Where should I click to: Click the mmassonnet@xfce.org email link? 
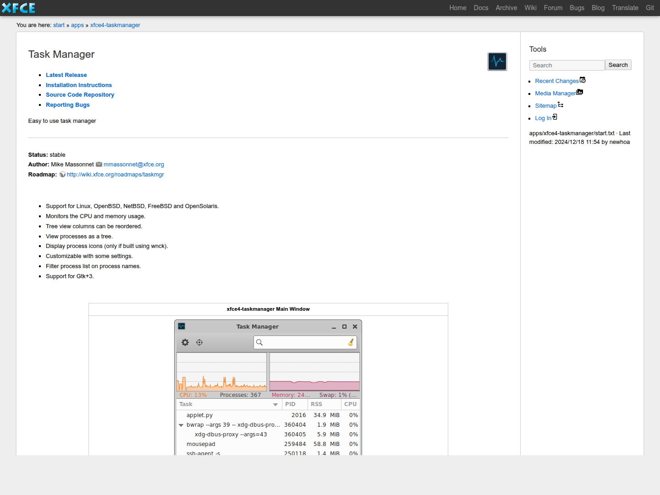pyautogui.click(x=134, y=165)
